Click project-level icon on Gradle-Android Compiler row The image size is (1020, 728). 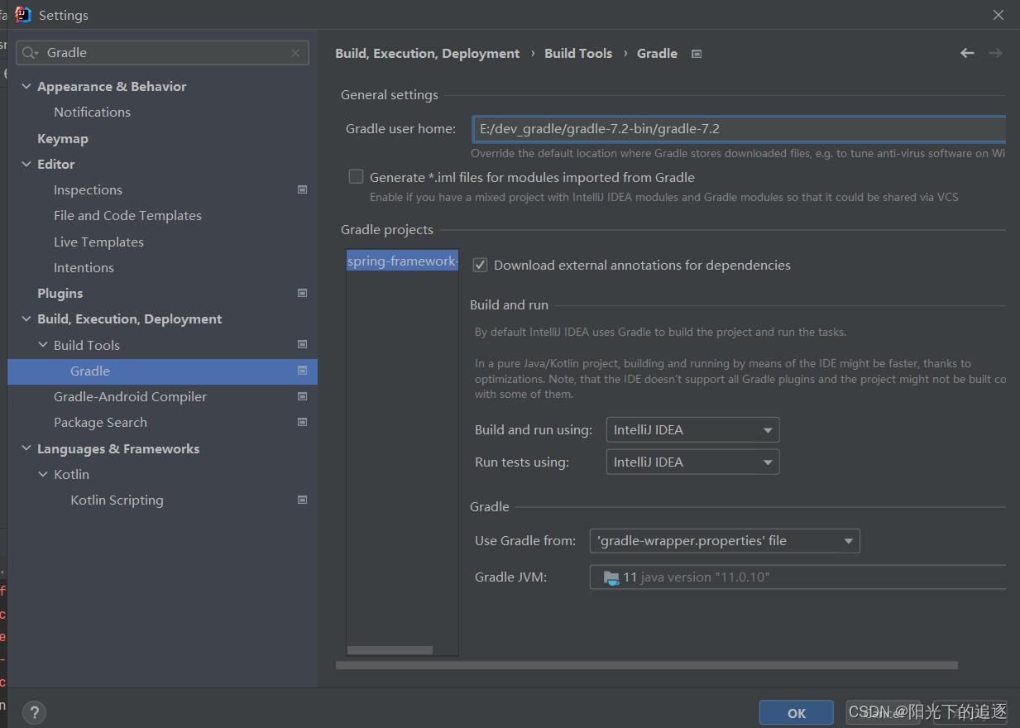click(x=302, y=396)
